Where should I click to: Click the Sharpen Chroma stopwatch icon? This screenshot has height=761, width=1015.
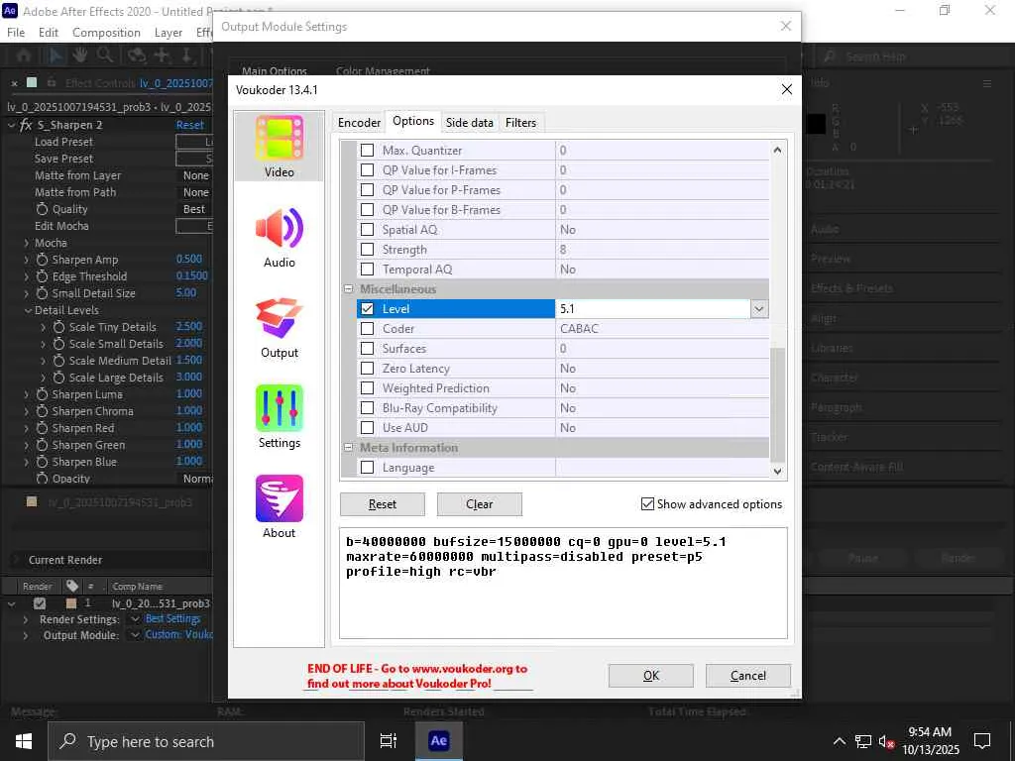42,411
